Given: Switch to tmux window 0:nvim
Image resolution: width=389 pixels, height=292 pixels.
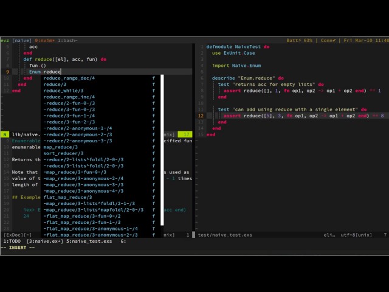Looking at the screenshot, I should pos(44,41).
